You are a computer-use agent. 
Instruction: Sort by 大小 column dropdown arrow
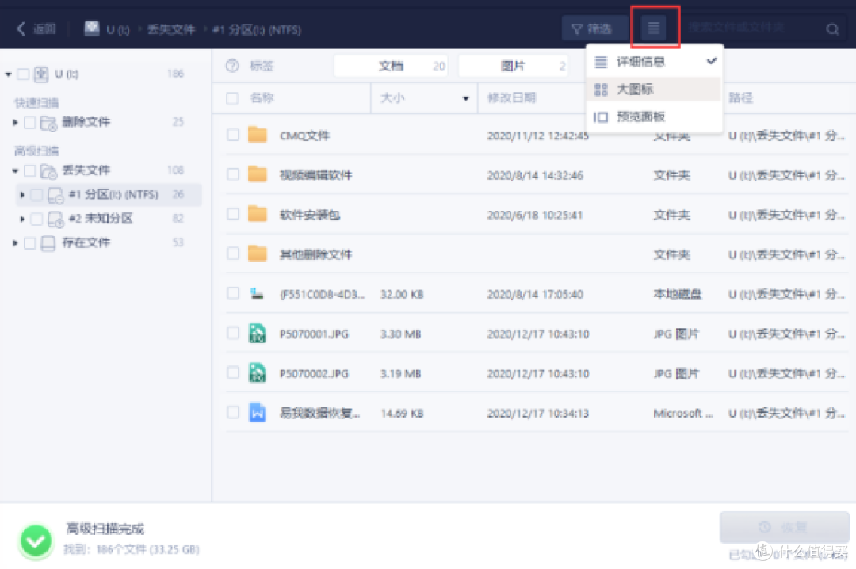coord(466,98)
